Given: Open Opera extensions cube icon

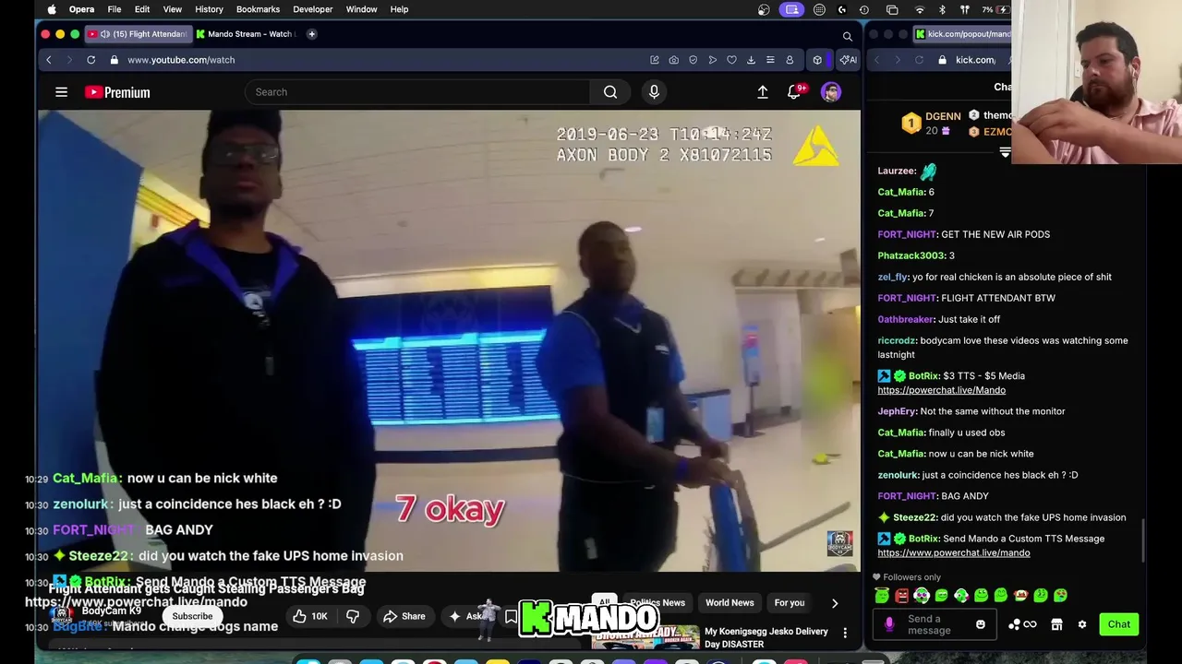Looking at the screenshot, I should point(817,60).
